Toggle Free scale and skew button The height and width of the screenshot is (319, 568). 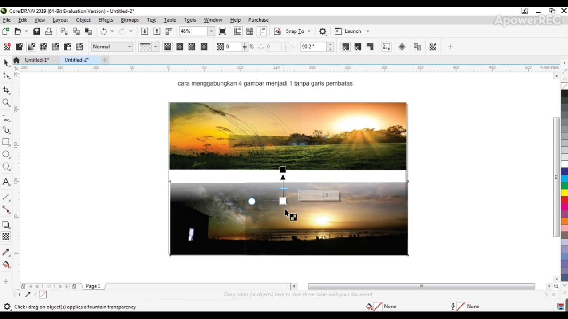[x=387, y=47]
